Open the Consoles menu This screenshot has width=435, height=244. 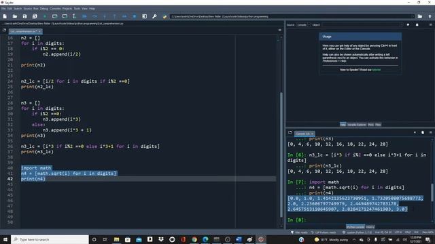(55, 9)
